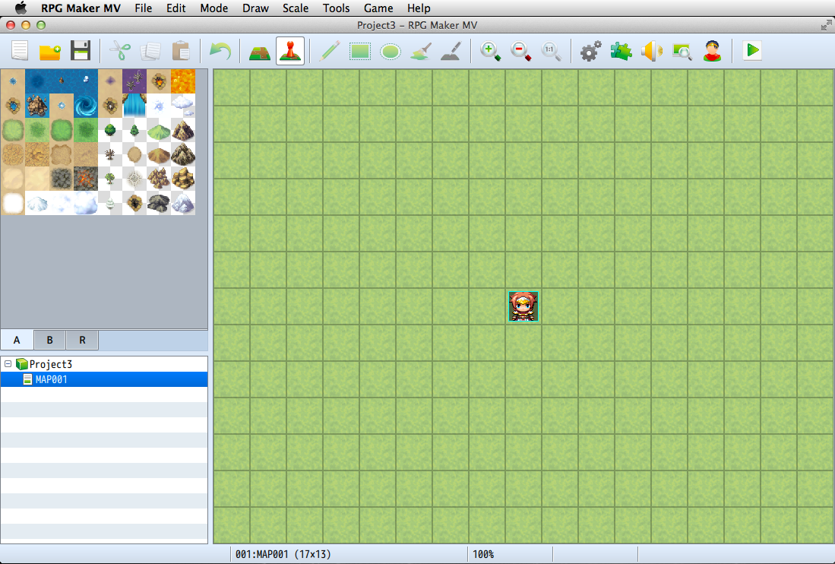Open a project with the folder icon
The width and height of the screenshot is (835, 564).
(50, 52)
